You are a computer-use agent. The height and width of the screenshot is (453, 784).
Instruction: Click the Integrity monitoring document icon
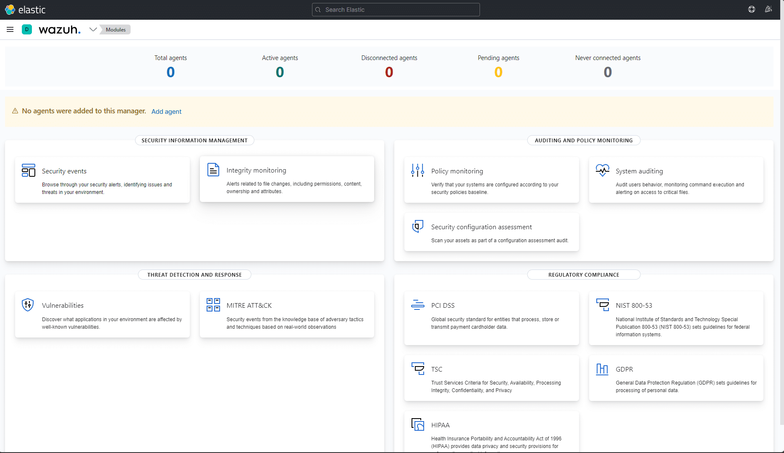pos(213,170)
